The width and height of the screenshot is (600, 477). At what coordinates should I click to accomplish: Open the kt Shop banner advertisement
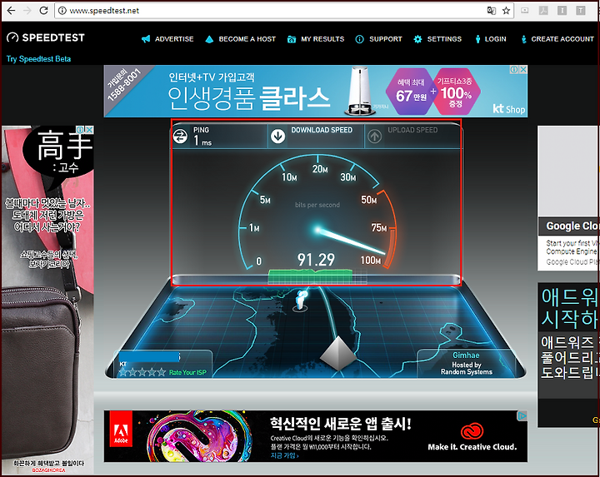(x=316, y=92)
